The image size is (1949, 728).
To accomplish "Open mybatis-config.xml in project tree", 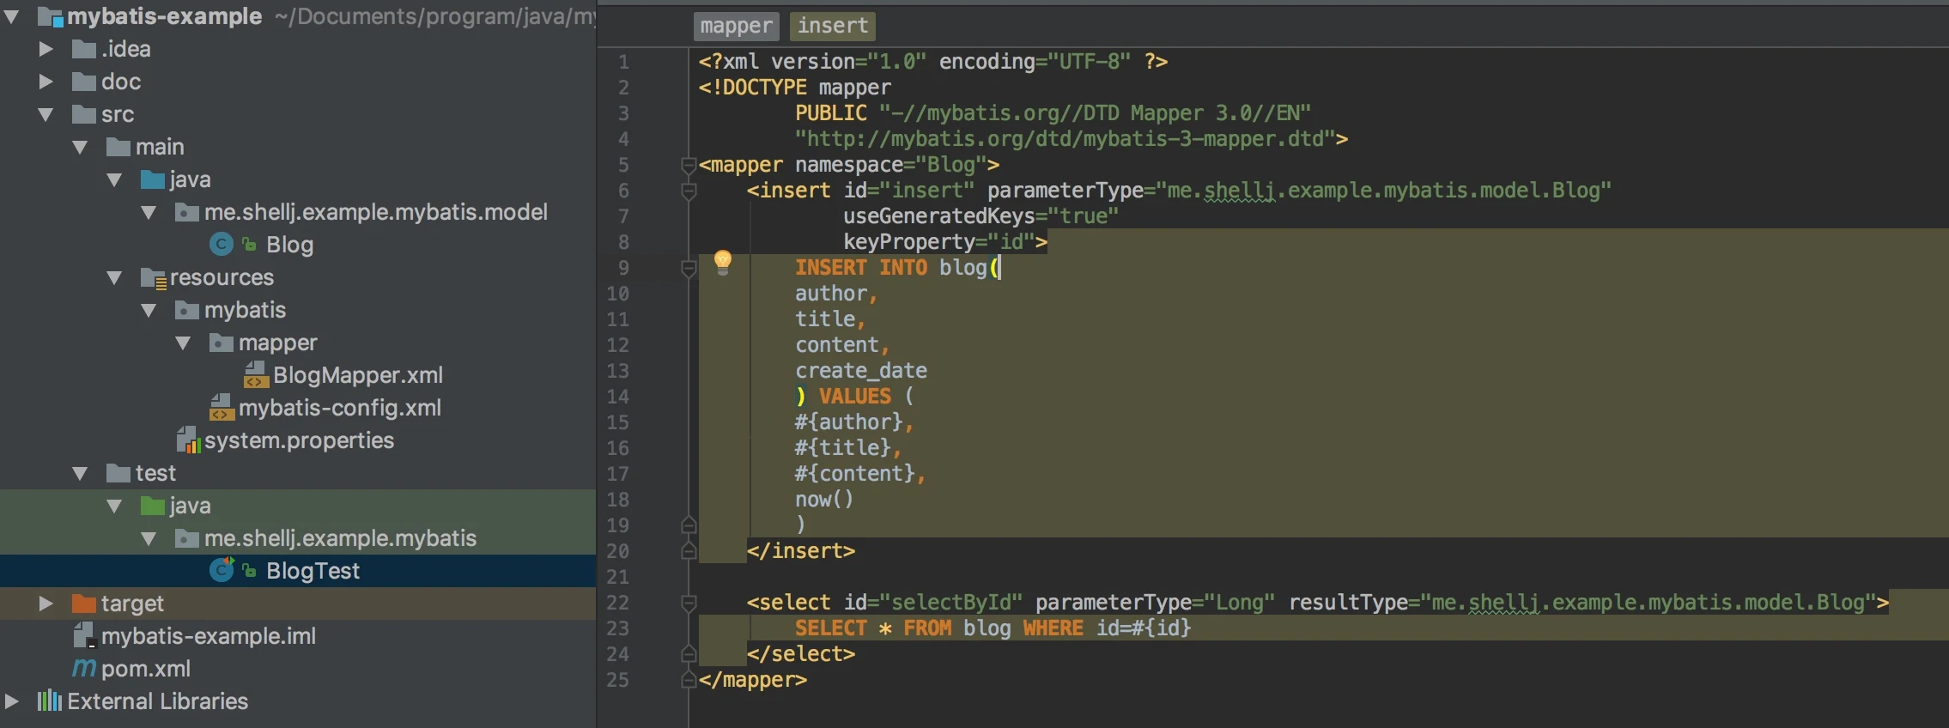I will coord(340,408).
